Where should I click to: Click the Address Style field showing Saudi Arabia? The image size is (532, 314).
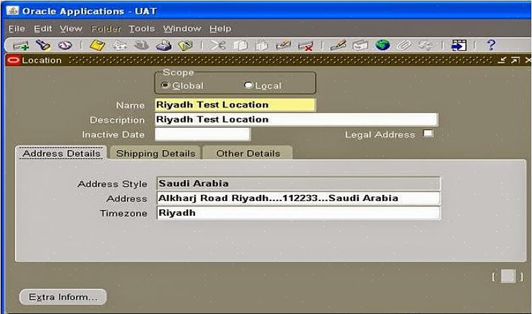click(x=299, y=184)
